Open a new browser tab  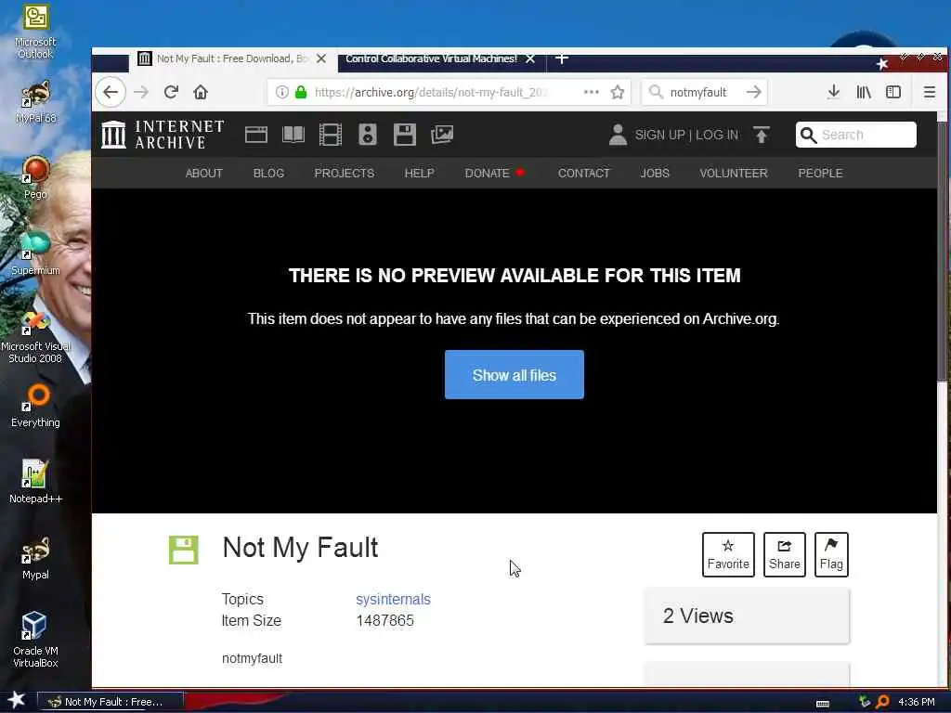pos(562,58)
